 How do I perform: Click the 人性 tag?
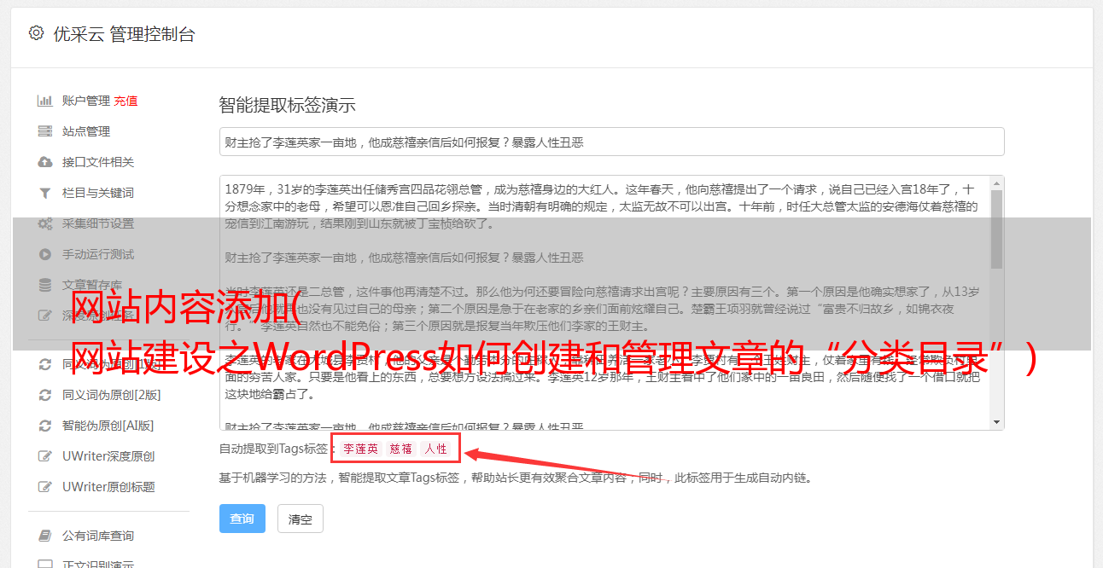436,449
